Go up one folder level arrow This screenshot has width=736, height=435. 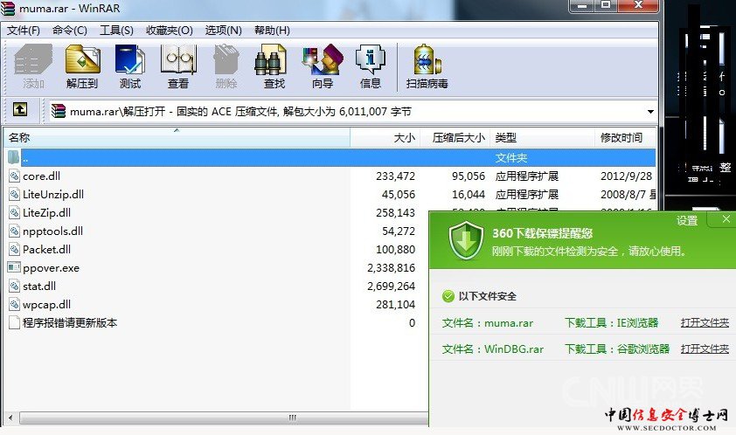pos(20,110)
